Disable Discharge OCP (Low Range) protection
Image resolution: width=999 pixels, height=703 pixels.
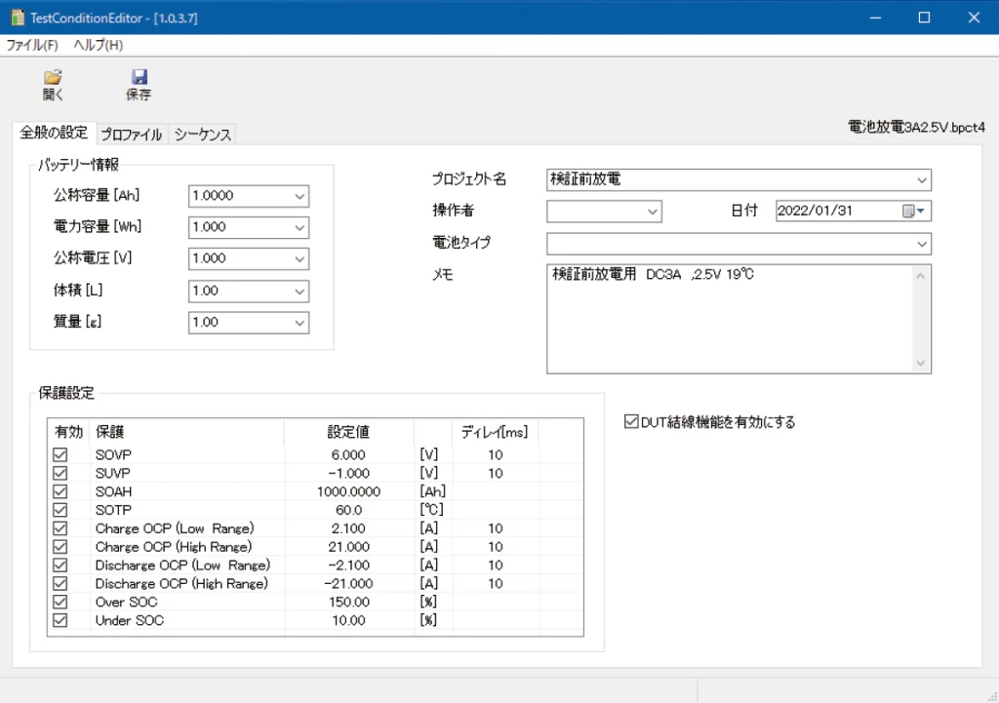[x=60, y=565]
